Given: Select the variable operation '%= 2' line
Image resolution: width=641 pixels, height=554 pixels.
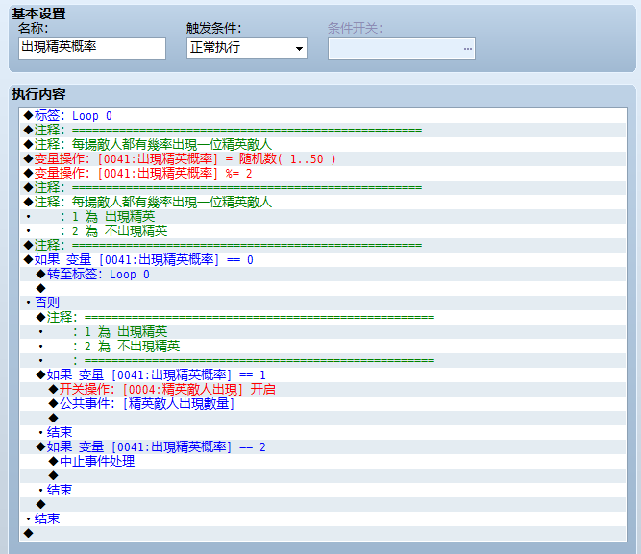Looking at the screenshot, I should point(323,174).
